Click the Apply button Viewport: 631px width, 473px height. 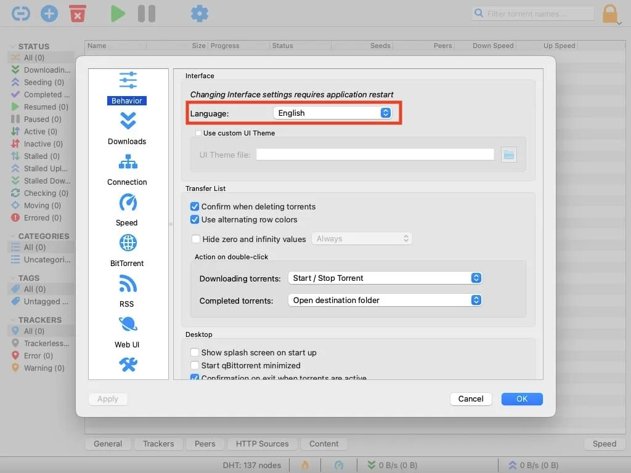(108, 398)
